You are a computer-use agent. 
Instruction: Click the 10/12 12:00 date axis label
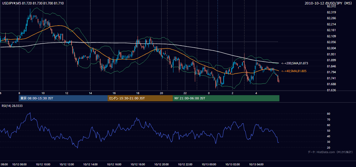(67, 164)
